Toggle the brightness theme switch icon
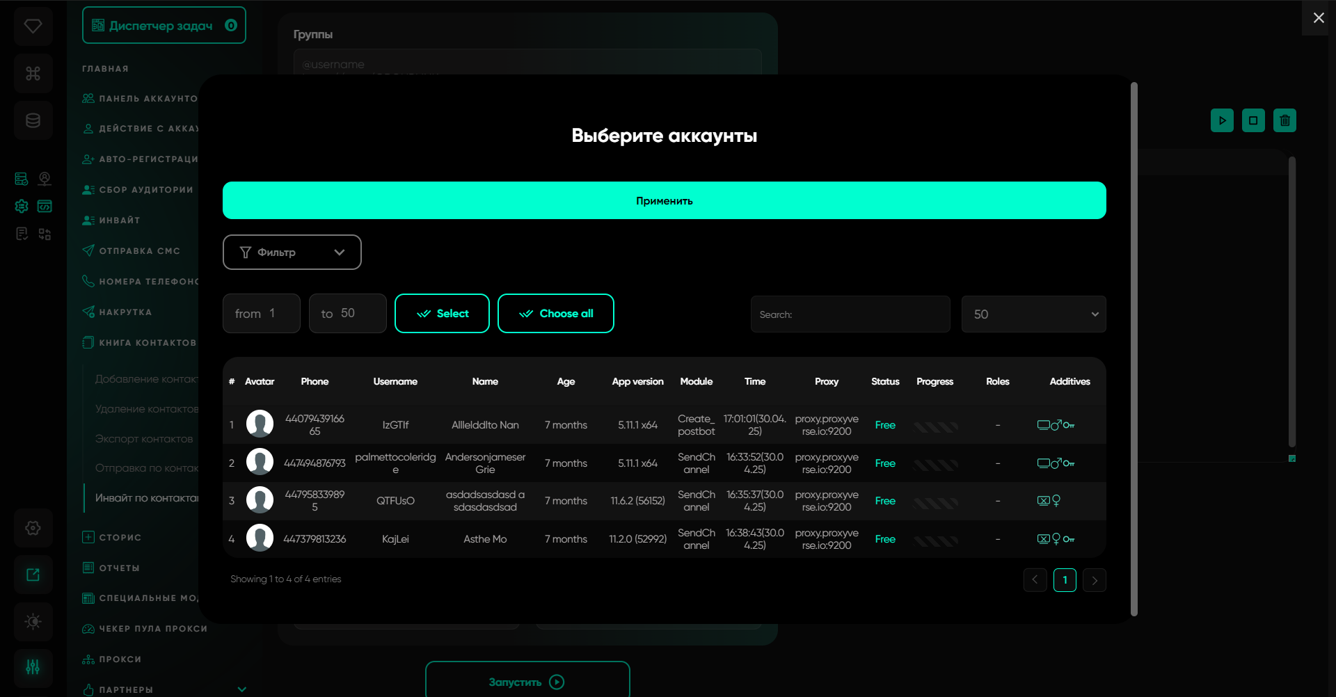1336x697 pixels. 33,621
